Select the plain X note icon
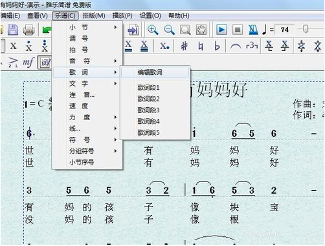The width and height of the screenshot is (325, 246). (13, 46)
